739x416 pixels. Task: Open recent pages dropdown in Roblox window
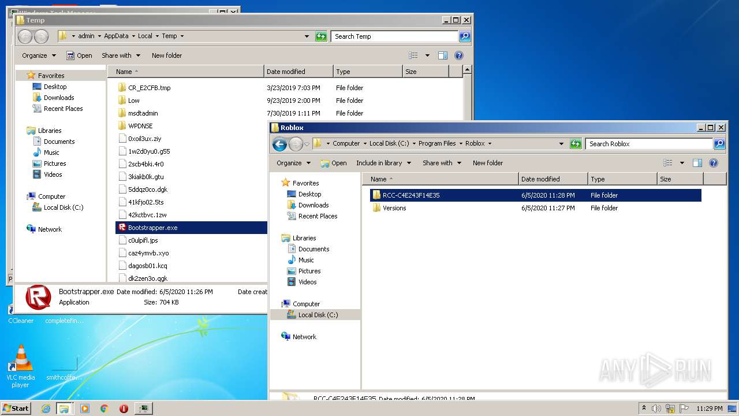(x=307, y=144)
